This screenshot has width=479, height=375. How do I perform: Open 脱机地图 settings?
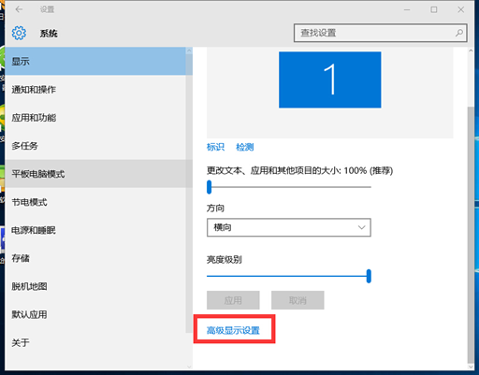click(95, 286)
